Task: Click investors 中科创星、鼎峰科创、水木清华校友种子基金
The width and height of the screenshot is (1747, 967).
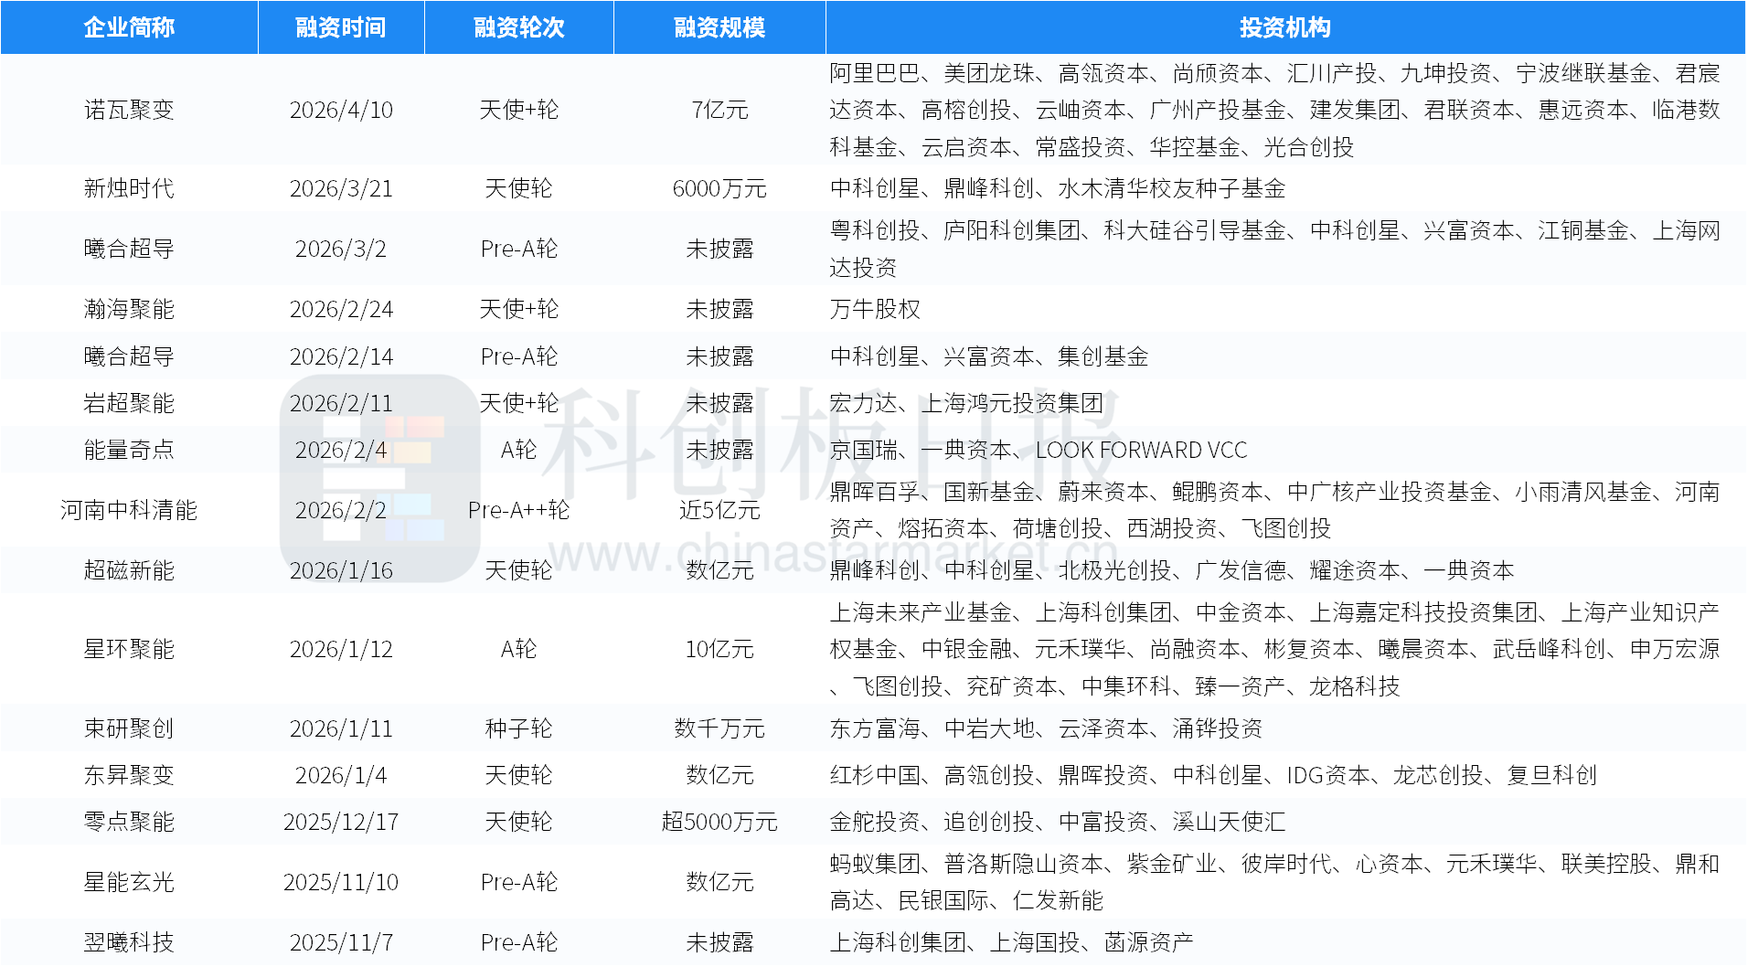Action: pyautogui.click(x=1058, y=188)
